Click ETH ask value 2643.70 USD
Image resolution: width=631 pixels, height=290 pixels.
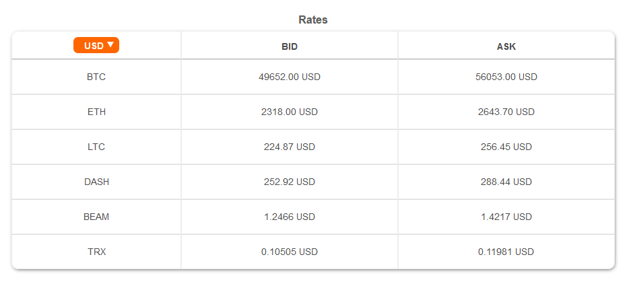pos(506,112)
